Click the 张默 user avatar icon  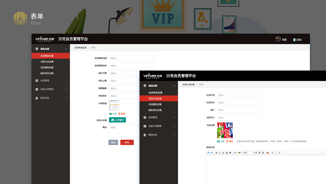click(x=278, y=39)
